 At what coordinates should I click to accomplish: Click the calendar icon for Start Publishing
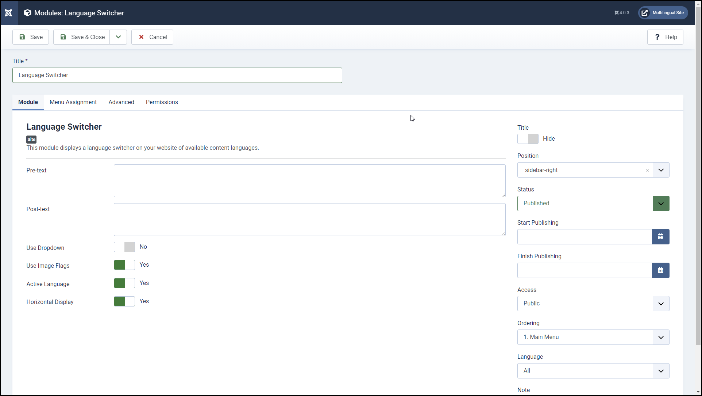coord(660,237)
